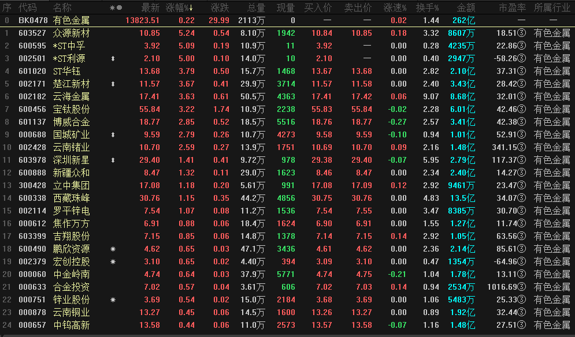Click the star marker beside 宏创控股
The height and width of the screenshot is (337, 575).
(113, 261)
